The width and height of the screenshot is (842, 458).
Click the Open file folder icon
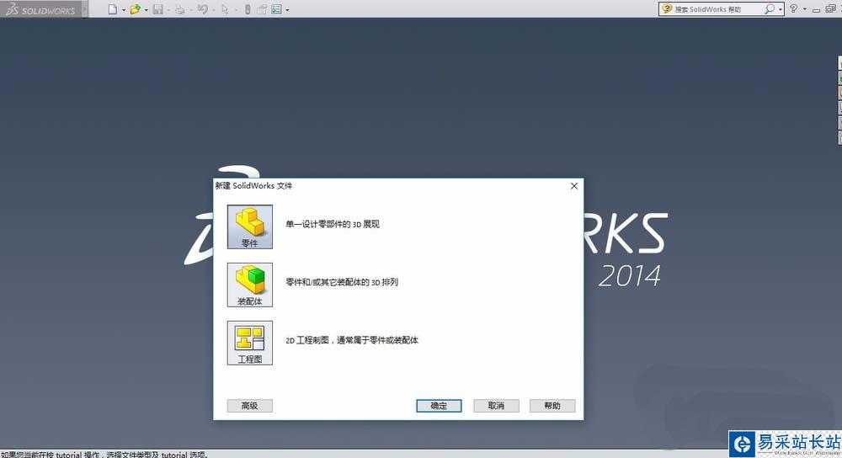(x=136, y=9)
